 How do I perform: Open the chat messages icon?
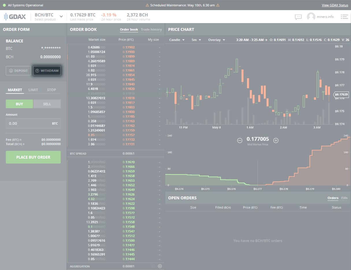[298, 17]
